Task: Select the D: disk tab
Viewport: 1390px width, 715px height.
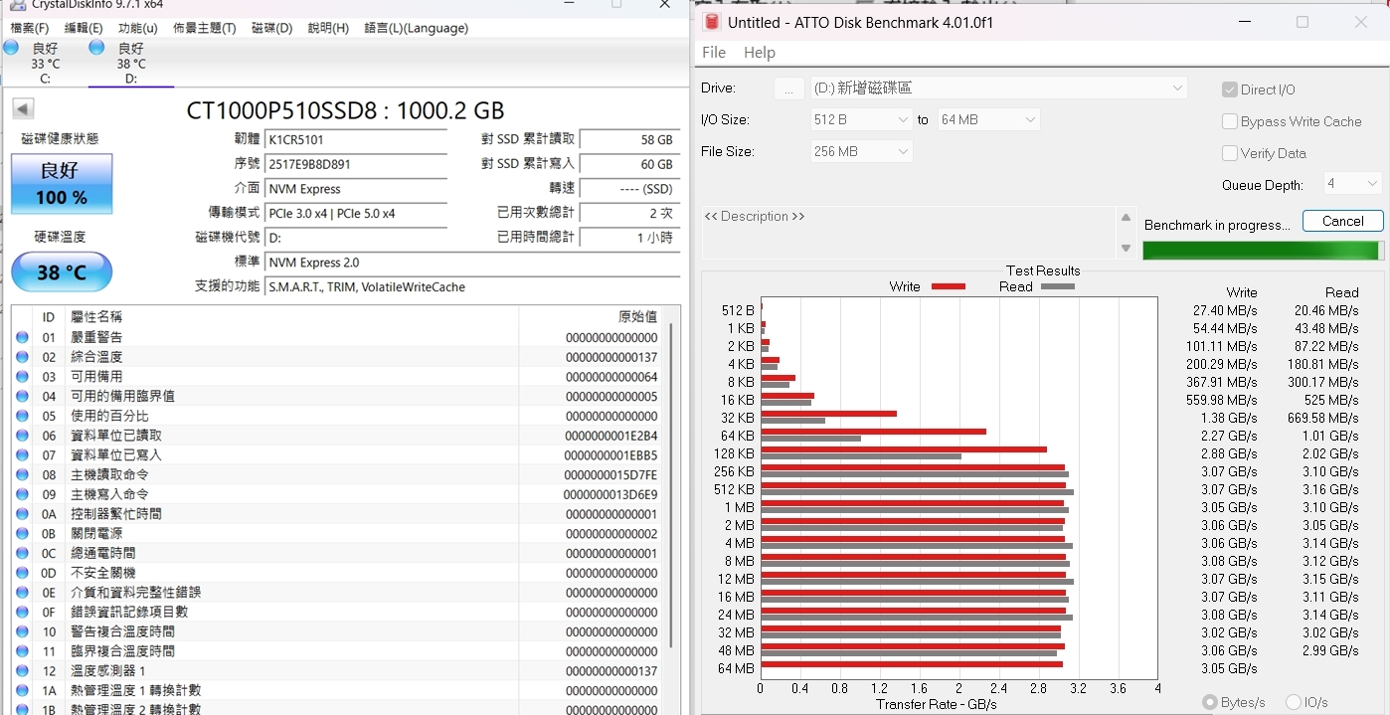Action: 131,63
